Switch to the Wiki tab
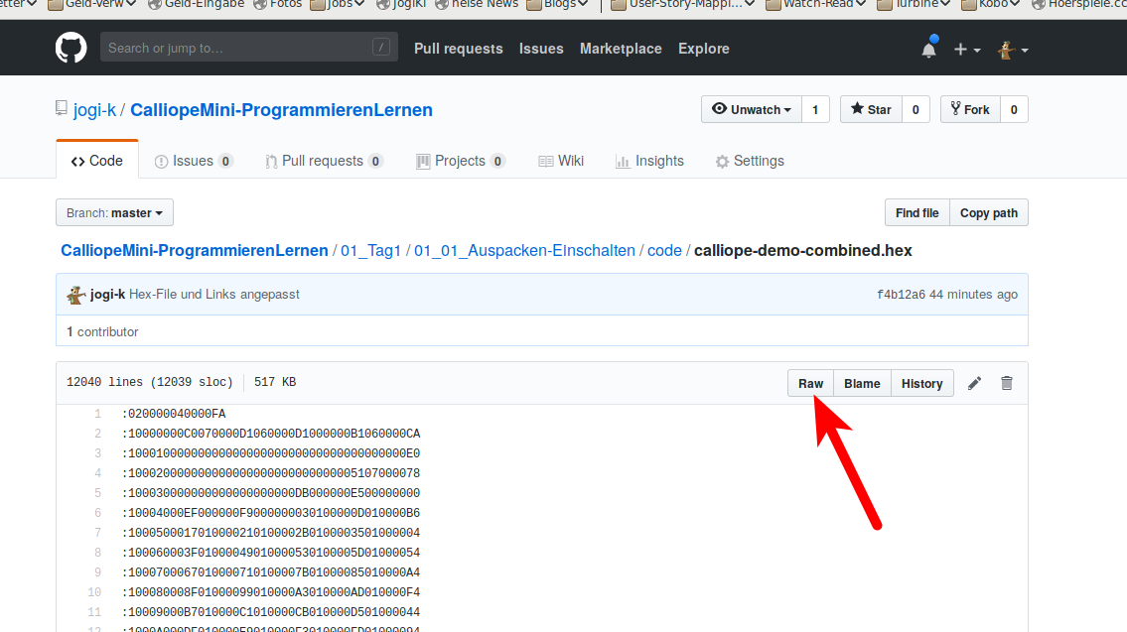This screenshot has width=1127, height=632. (x=561, y=161)
